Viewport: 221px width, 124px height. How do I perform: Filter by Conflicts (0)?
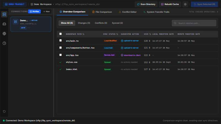point(101,23)
